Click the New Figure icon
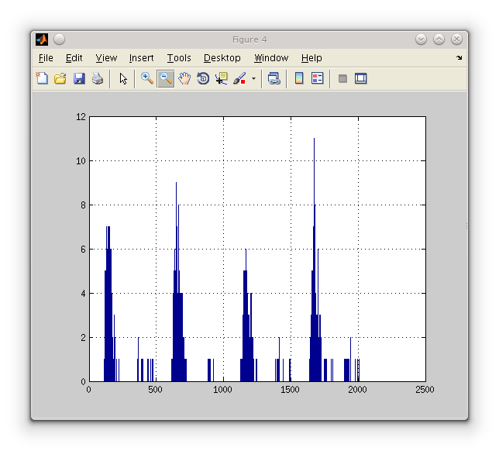Viewport: 499px width, 451px height. tap(42, 78)
